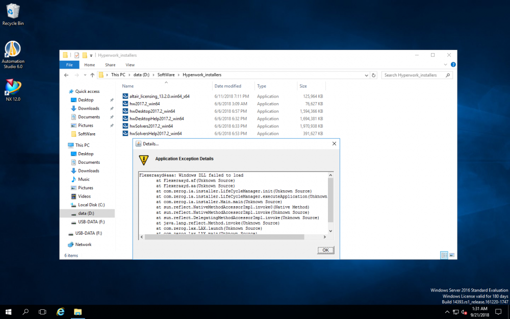Click the clock showing 1:31 AM

pos(479,312)
